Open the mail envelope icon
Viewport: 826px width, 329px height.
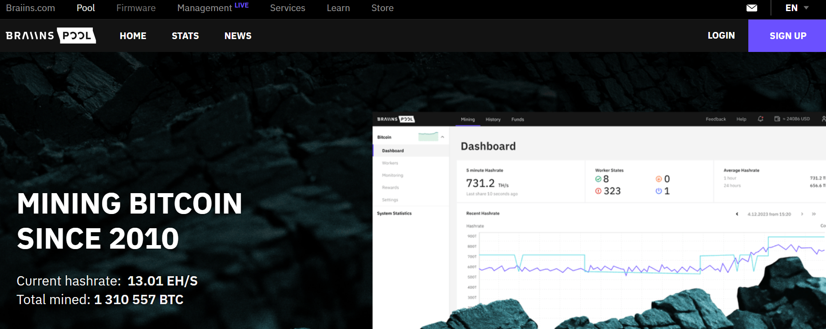click(752, 8)
